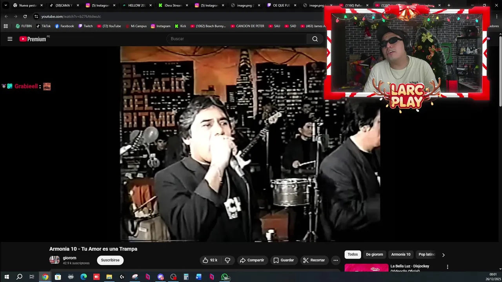Go forward in browser history
The width and height of the screenshot is (502, 282).
[x=16, y=16]
